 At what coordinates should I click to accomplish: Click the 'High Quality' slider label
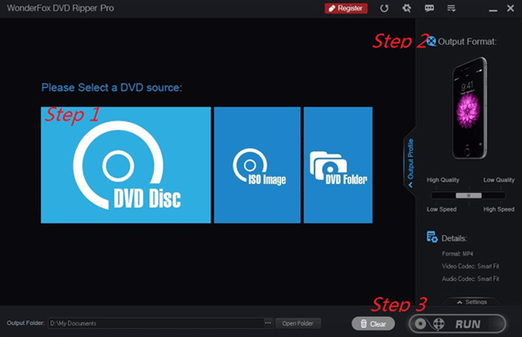[x=442, y=179]
